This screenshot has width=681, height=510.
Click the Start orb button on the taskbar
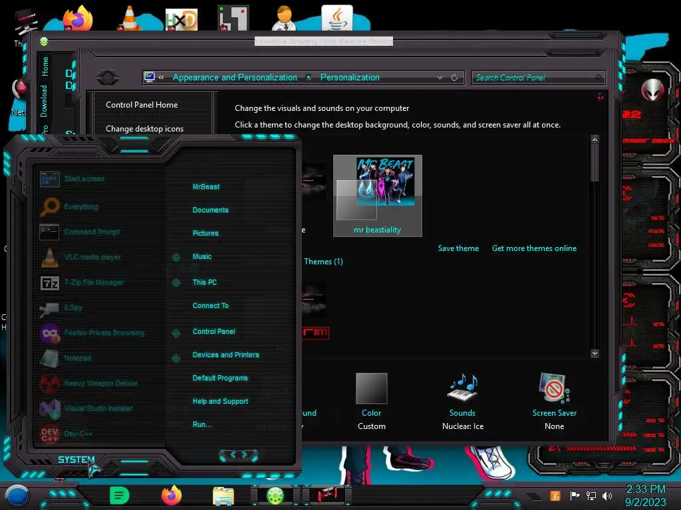17,495
